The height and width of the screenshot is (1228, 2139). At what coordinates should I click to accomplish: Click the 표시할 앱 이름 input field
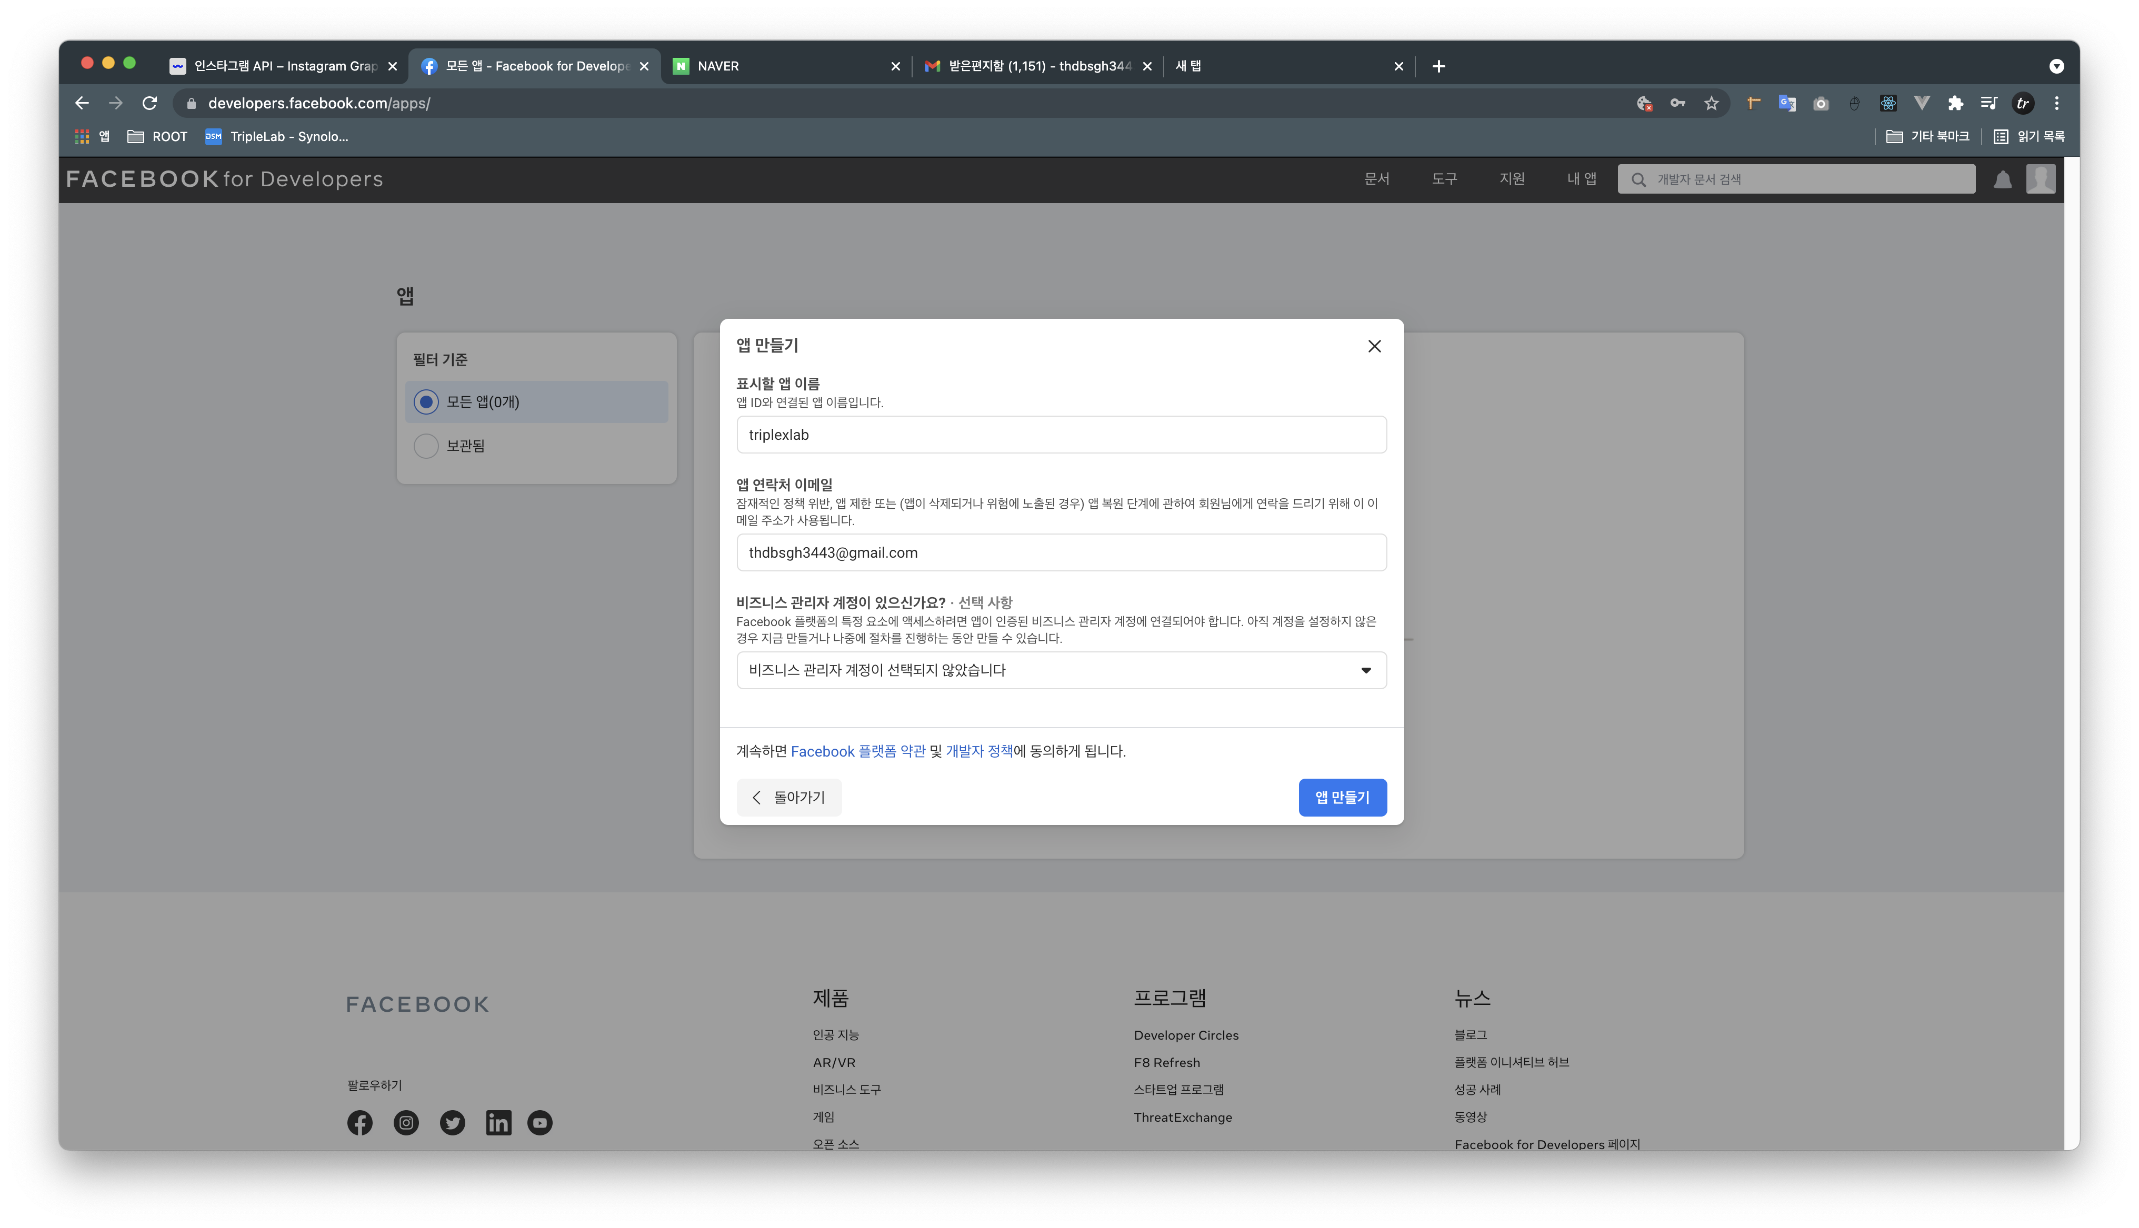(1061, 435)
